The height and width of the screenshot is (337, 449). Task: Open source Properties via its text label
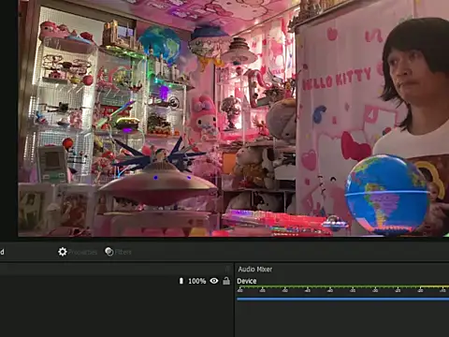82,252
